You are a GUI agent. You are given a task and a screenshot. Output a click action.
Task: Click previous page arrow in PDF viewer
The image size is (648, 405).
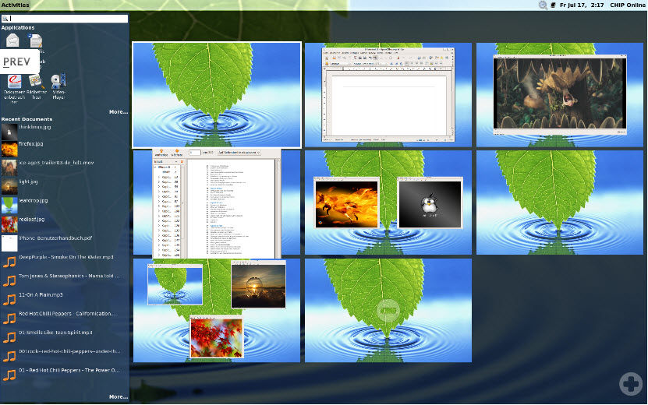161,153
